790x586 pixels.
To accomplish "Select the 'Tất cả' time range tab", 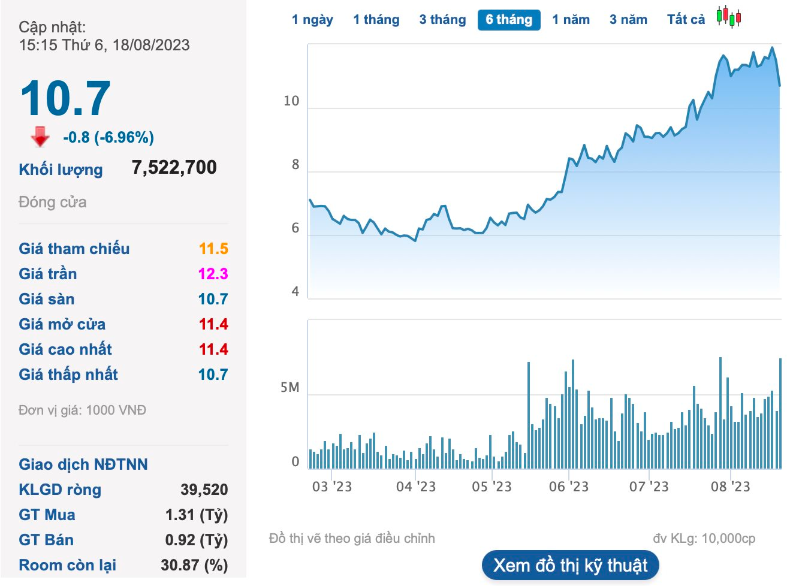I will click(686, 20).
